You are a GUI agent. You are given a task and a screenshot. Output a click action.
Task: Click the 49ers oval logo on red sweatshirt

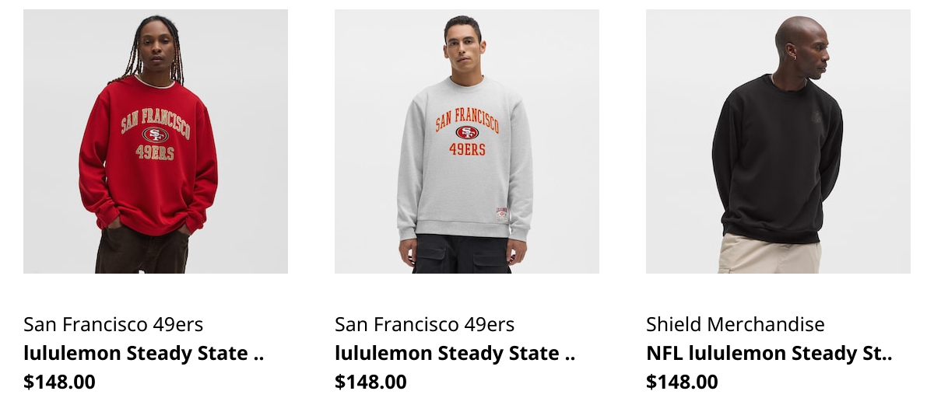(155, 134)
